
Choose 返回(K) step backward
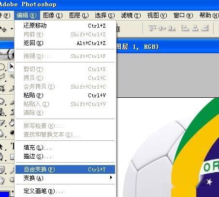[65, 43]
